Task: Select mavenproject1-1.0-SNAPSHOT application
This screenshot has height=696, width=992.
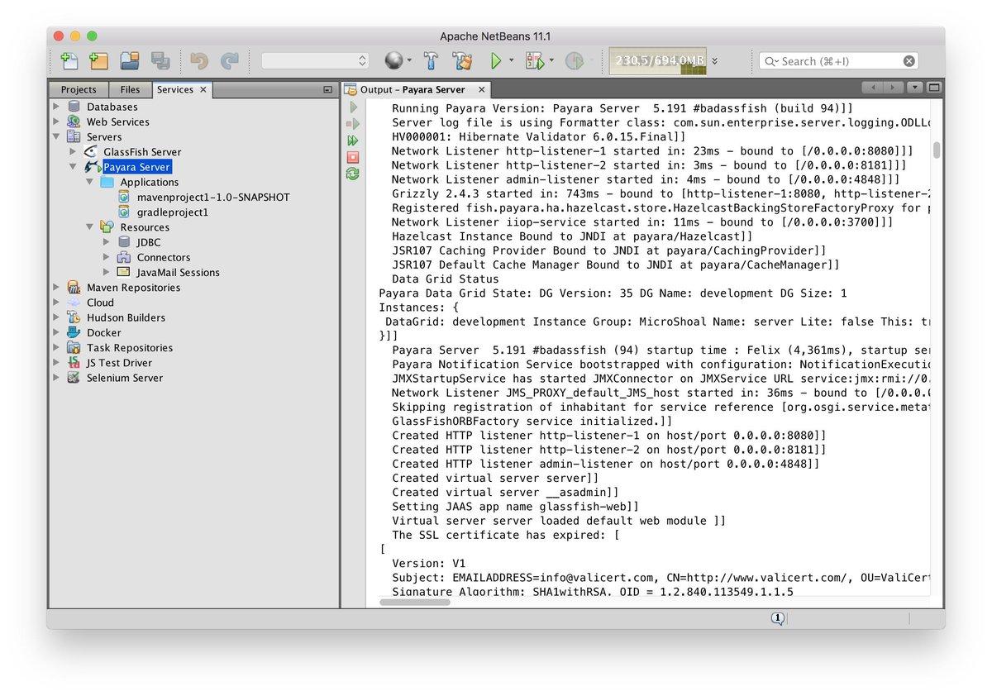Action: [x=212, y=197]
